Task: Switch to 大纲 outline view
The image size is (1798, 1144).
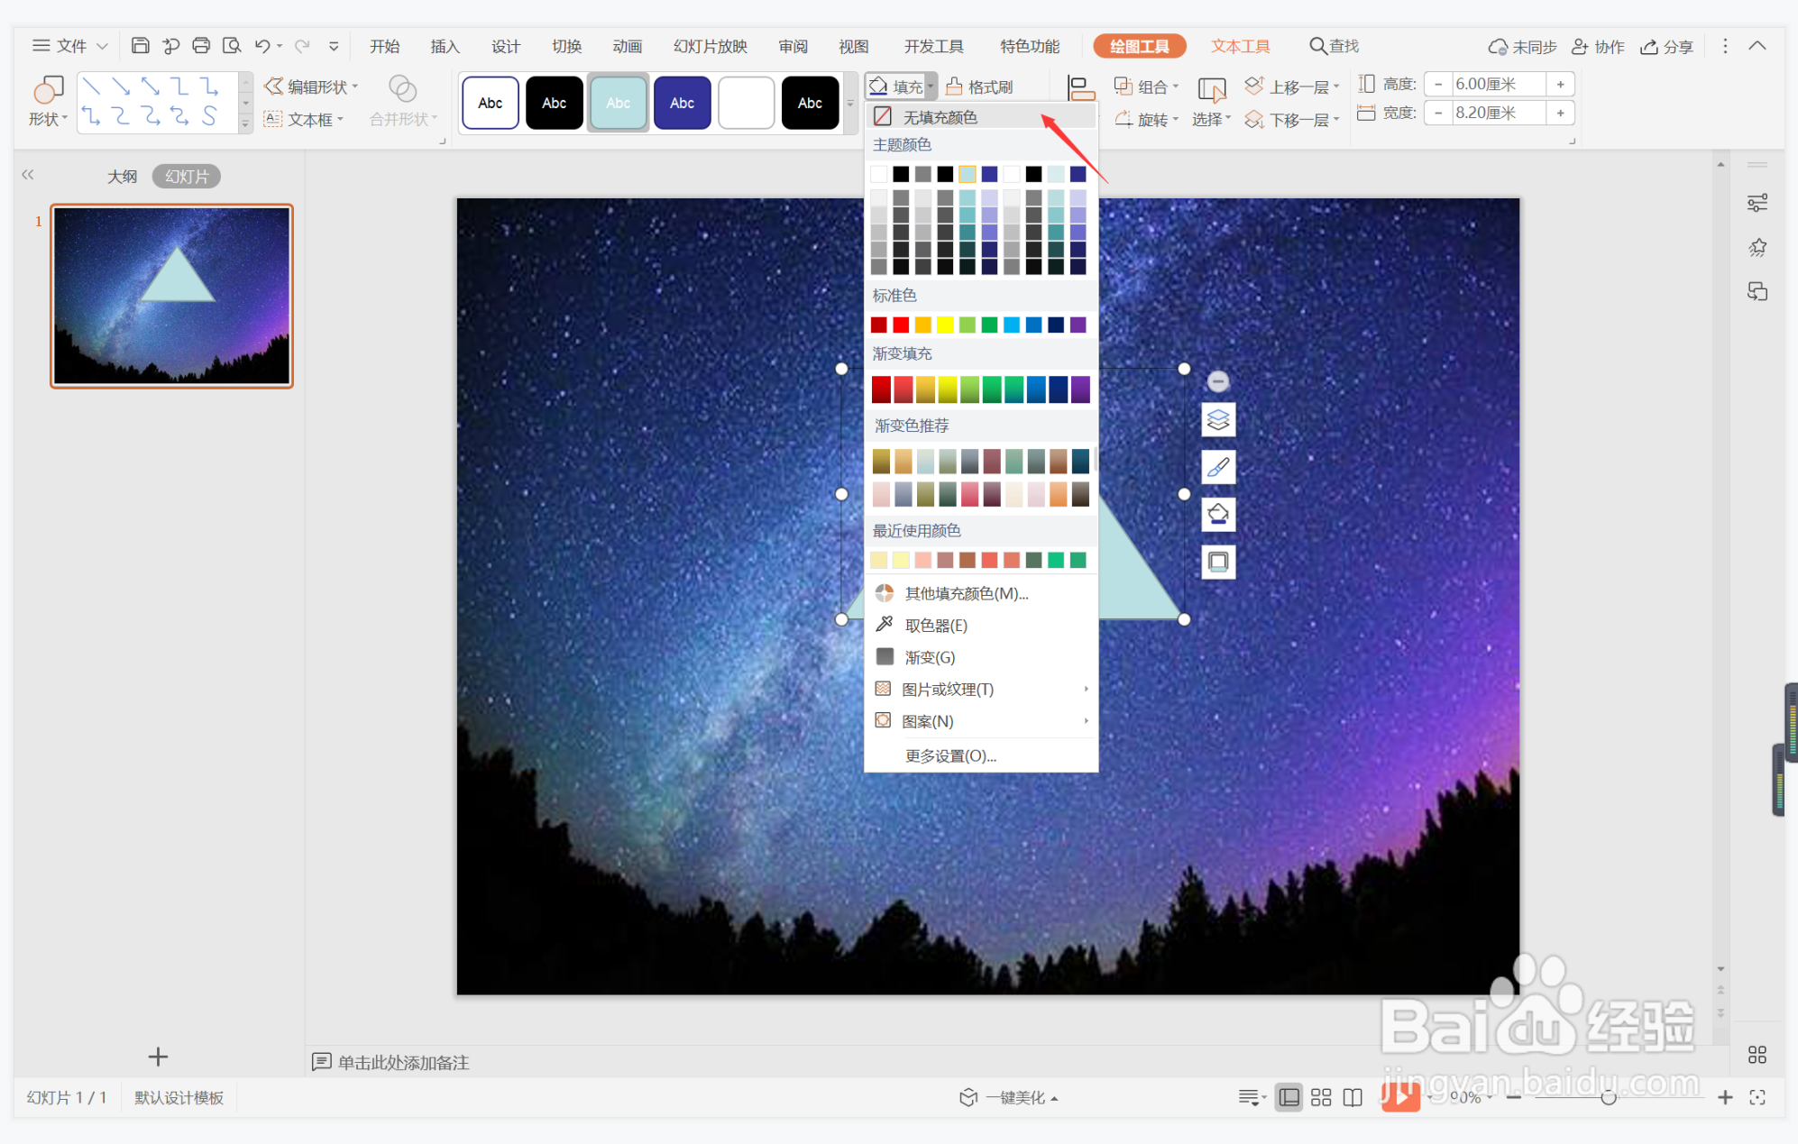Action: 122,177
